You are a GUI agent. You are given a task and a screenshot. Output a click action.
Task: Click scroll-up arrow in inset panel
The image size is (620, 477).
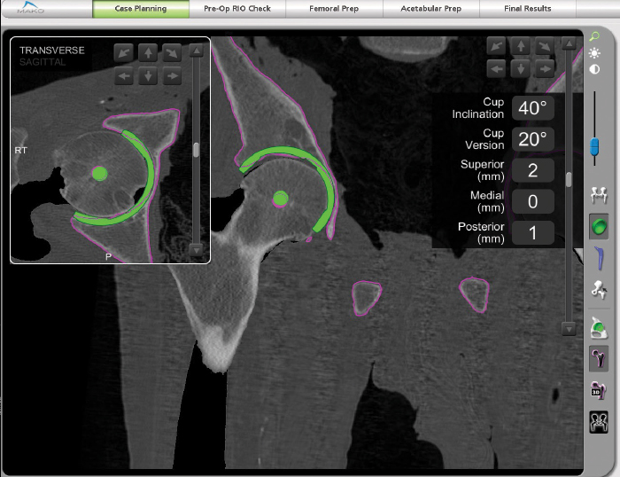[197, 51]
